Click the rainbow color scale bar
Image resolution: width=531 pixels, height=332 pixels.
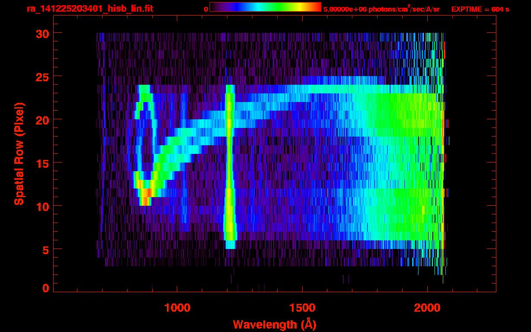pyautogui.click(x=265, y=7)
